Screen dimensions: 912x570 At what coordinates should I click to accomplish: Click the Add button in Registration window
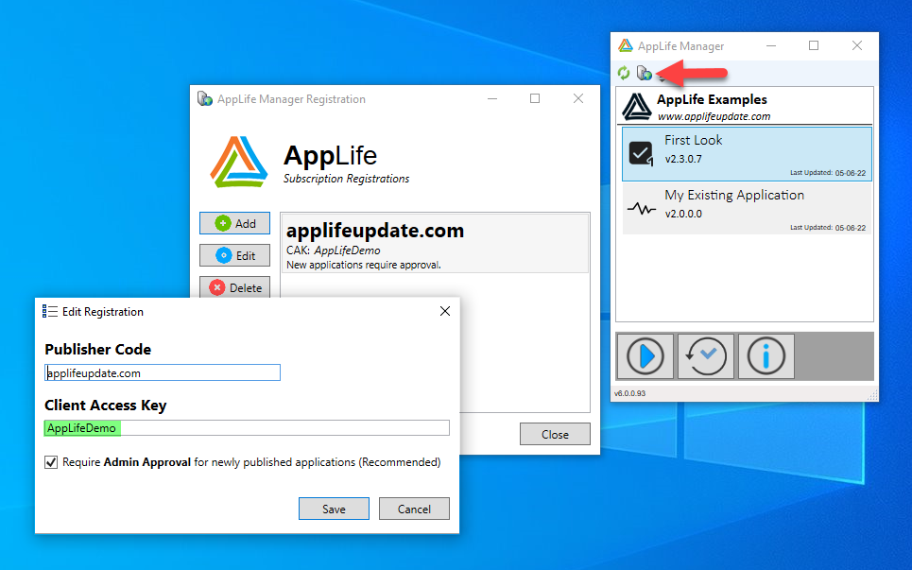coord(234,223)
